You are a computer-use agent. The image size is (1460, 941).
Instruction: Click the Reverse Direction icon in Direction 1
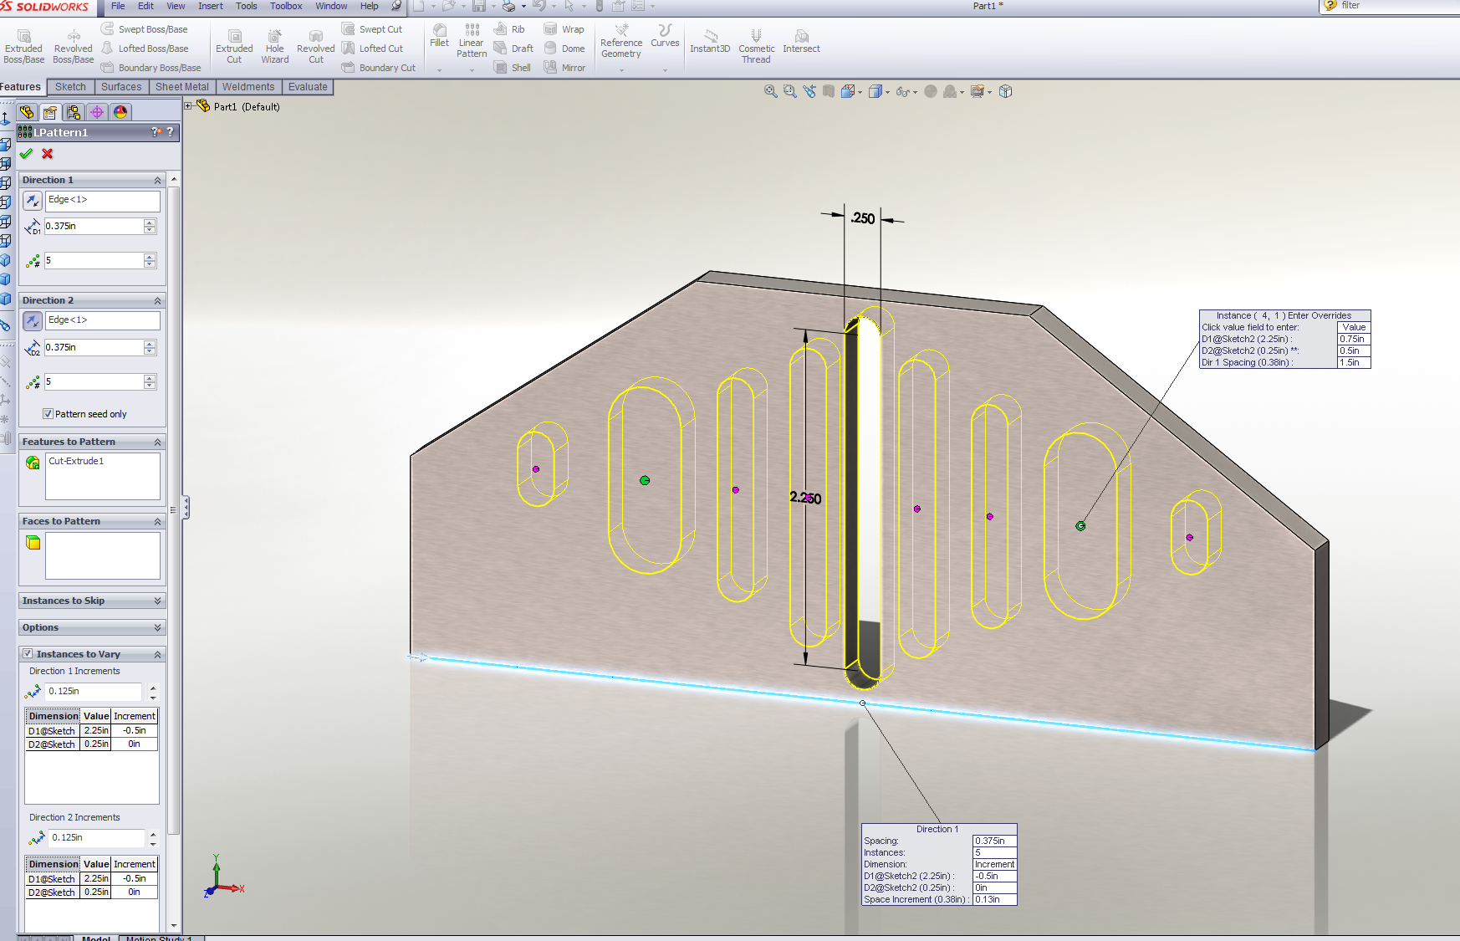32,201
